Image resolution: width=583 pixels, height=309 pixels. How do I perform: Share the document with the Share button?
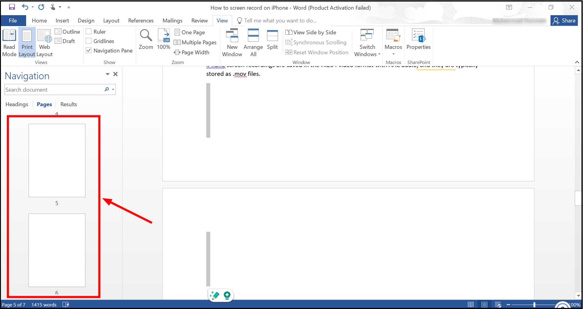564,20
